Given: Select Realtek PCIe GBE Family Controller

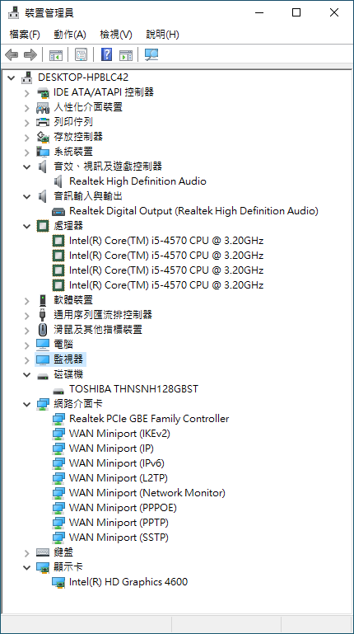Looking at the screenshot, I should pos(149,419).
